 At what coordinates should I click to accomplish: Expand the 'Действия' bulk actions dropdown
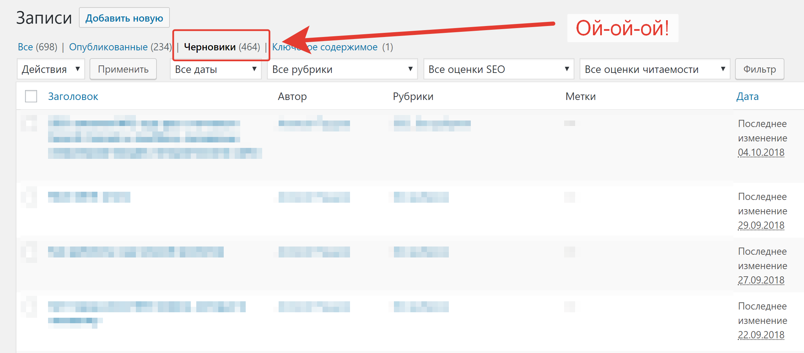[51, 69]
